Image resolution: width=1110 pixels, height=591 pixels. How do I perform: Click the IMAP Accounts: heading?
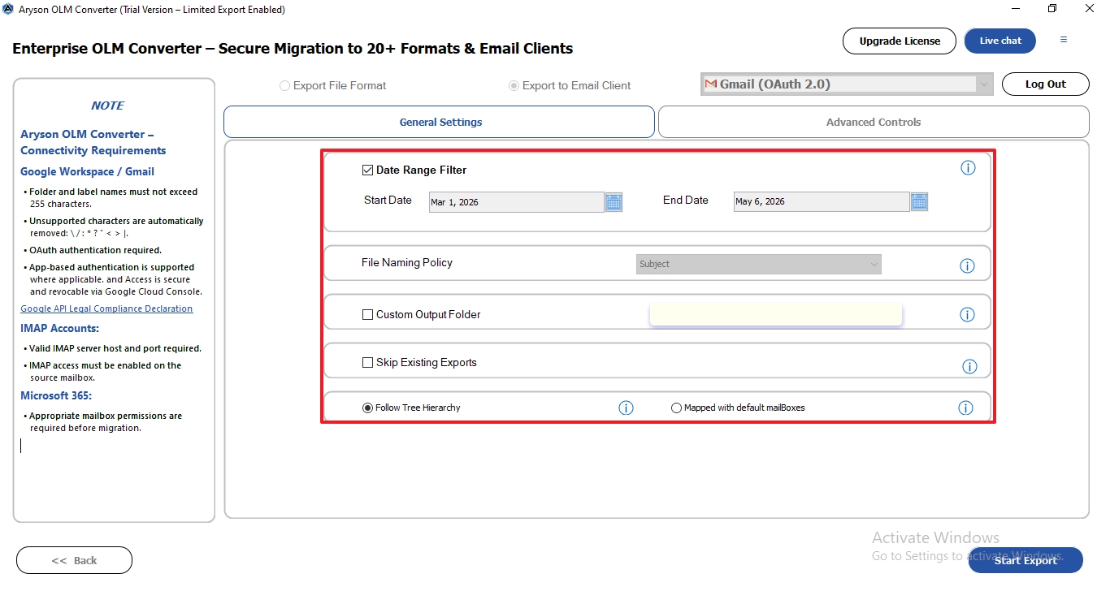[x=59, y=328]
